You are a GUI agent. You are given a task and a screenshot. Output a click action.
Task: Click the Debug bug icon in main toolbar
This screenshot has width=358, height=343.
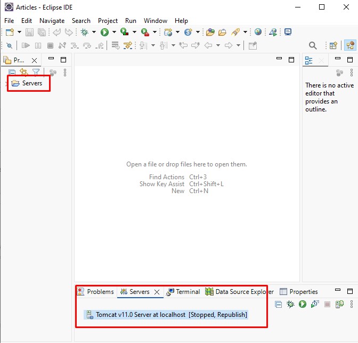pyautogui.click(x=85, y=32)
